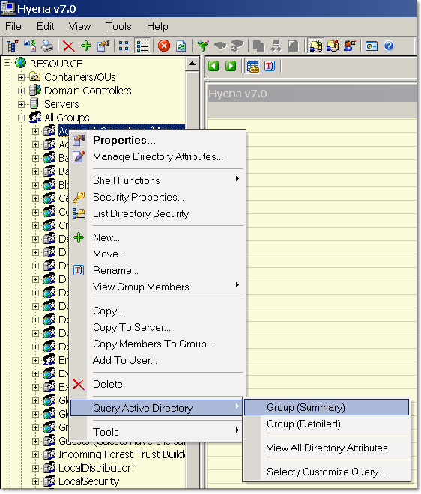Toggle the computers with green arrow toolbar button
The image size is (421, 494).
[x=315, y=46]
